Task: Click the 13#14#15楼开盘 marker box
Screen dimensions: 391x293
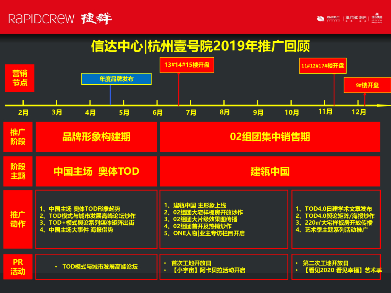Action: click(x=187, y=65)
